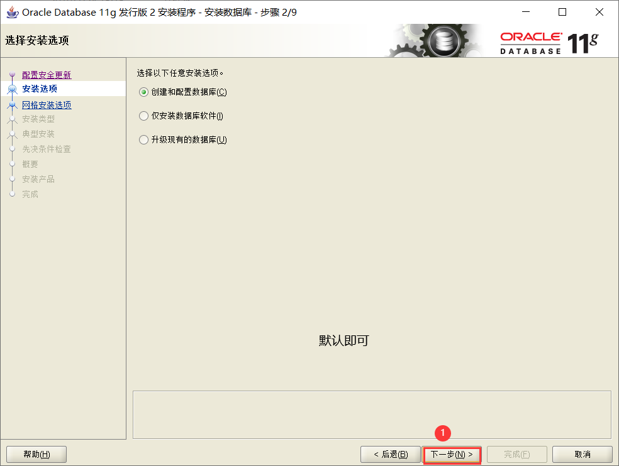This screenshot has width=619, height=466.
Task: Click the 典型安装 step label
Action: (38, 134)
